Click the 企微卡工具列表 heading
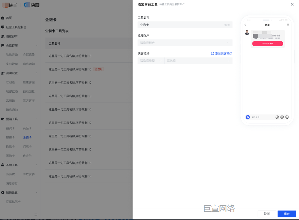Viewport: 299px width, 220px height. pos(57,31)
